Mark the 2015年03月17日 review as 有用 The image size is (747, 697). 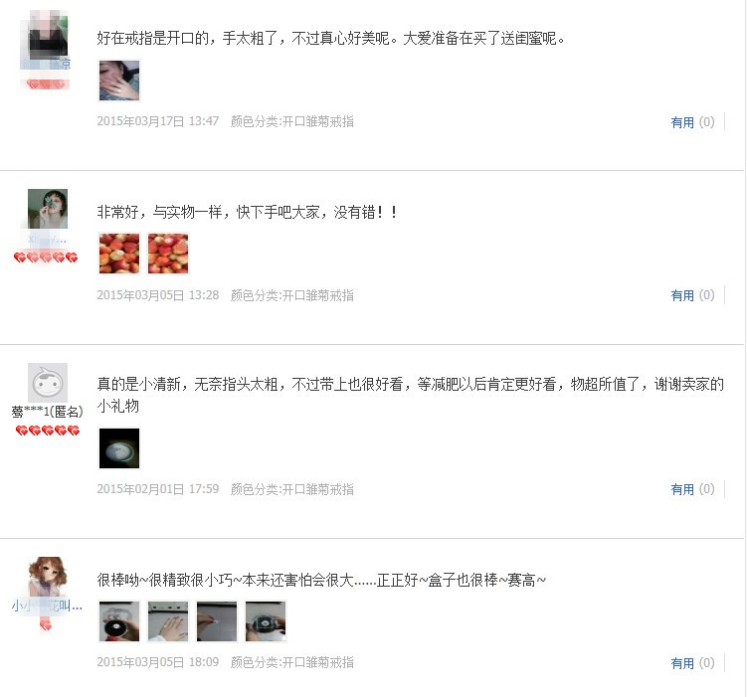click(682, 122)
